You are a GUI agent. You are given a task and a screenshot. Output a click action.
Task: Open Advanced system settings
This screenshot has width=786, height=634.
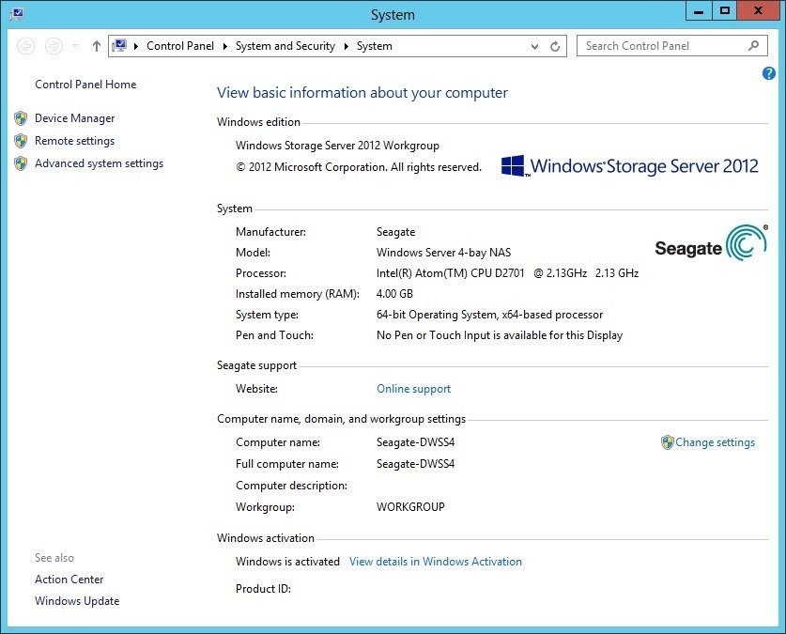pyautogui.click(x=99, y=163)
